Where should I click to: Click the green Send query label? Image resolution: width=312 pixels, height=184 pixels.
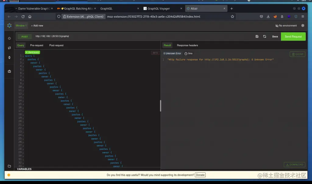(32, 52)
